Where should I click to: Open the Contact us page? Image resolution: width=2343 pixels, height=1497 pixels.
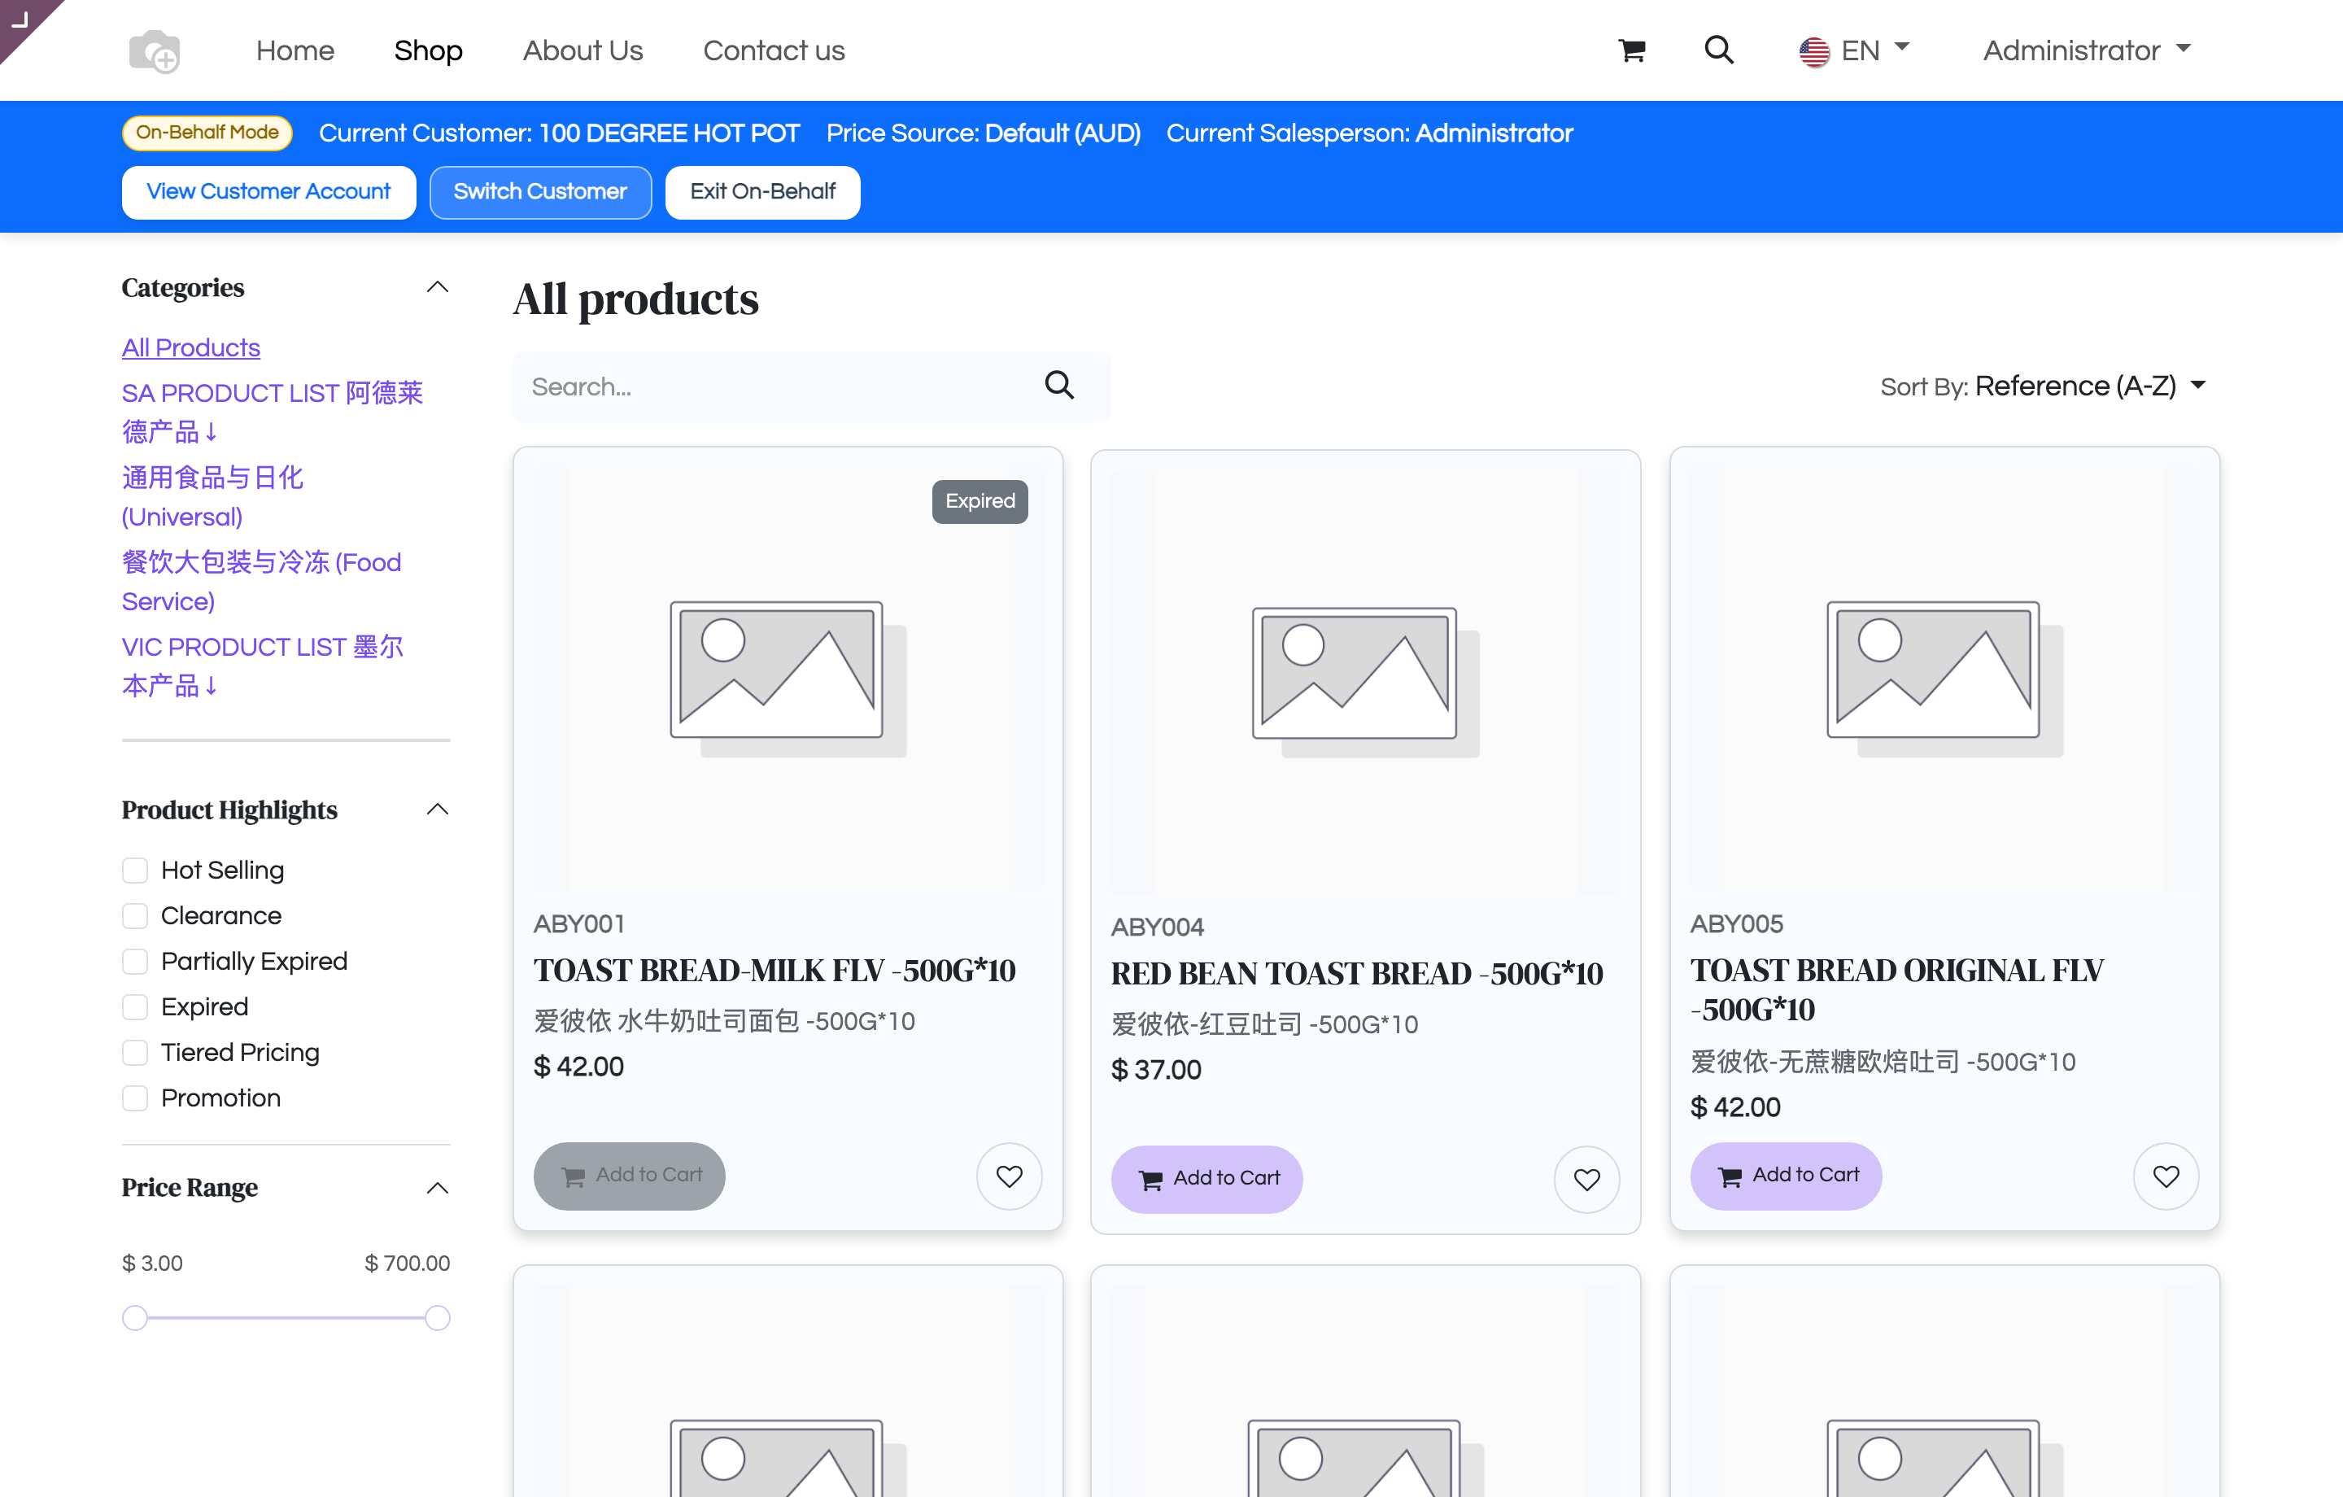tap(774, 50)
